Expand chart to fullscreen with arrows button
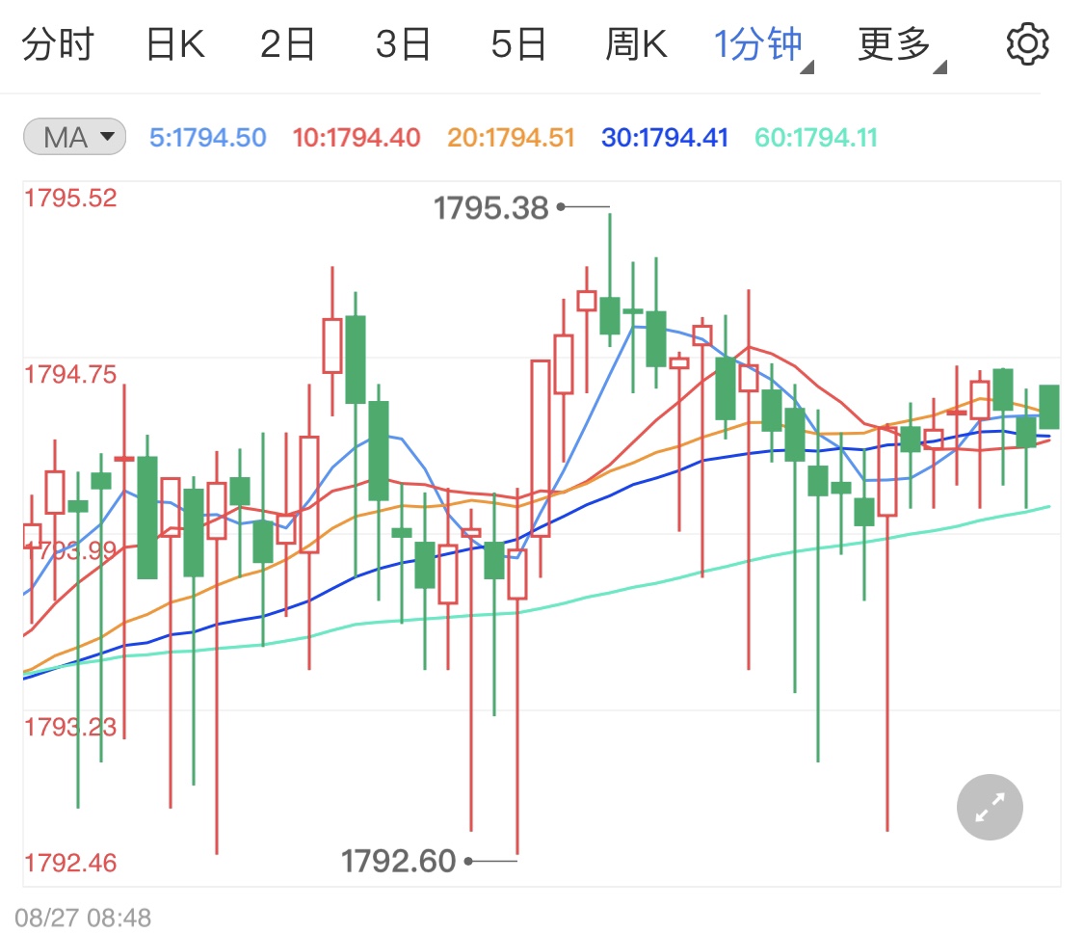 click(990, 807)
